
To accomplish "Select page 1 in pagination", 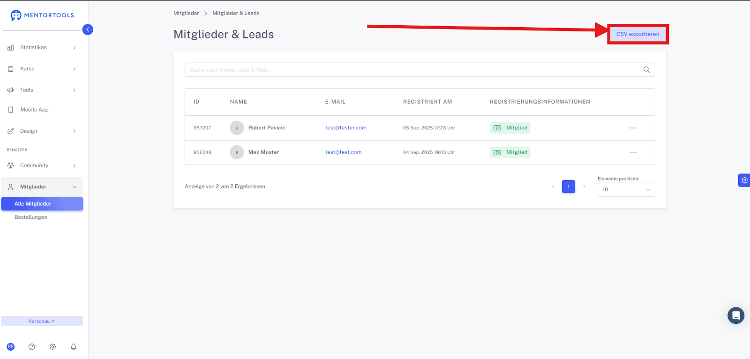I will pos(569,187).
